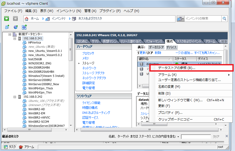Click the inventory icon in the breadcrumb
The image size is (235, 151).
(x=48, y=19)
